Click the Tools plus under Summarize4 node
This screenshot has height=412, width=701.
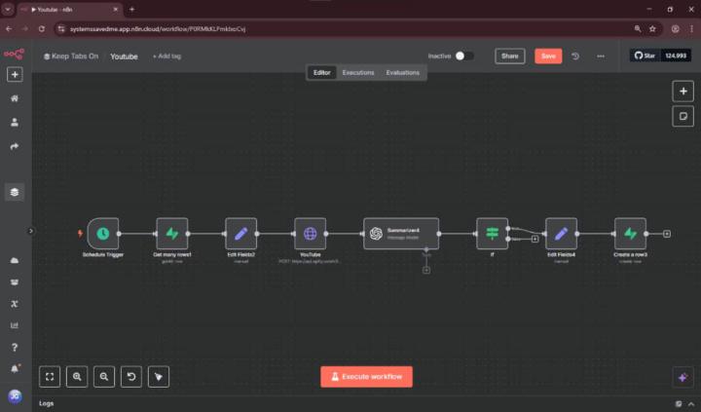point(426,270)
